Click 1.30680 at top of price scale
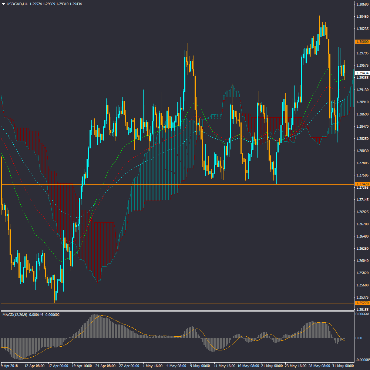This screenshot has height=370, width=370. (x=362, y=4)
